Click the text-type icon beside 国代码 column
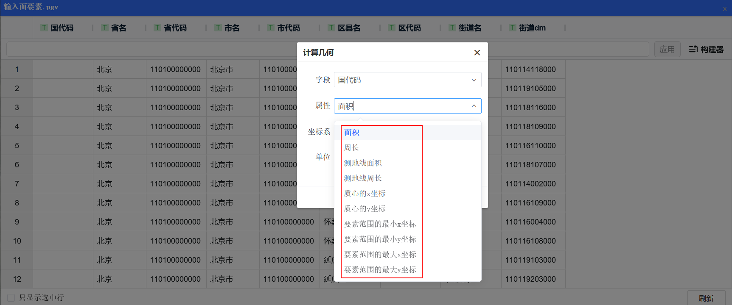 [x=44, y=28]
